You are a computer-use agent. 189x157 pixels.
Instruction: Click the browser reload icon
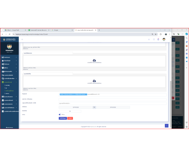(x=9, y=34)
